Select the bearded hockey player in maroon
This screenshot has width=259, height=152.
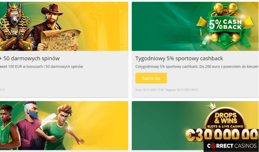coord(31,126)
